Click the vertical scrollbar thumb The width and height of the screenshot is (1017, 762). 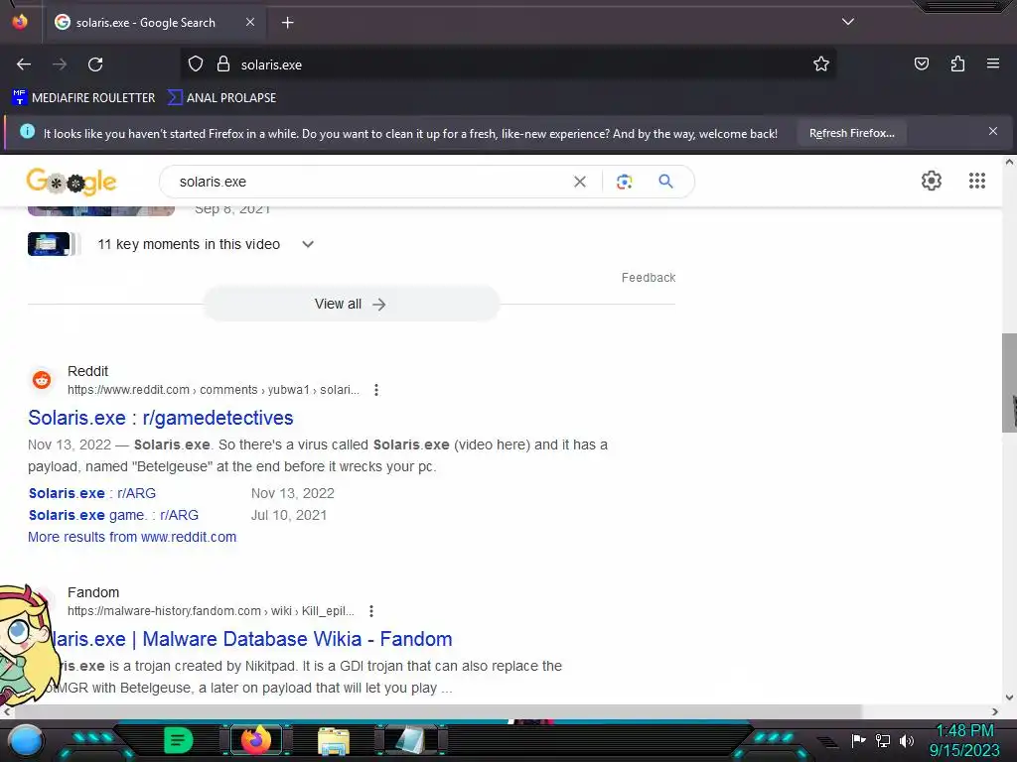point(1009,382)
